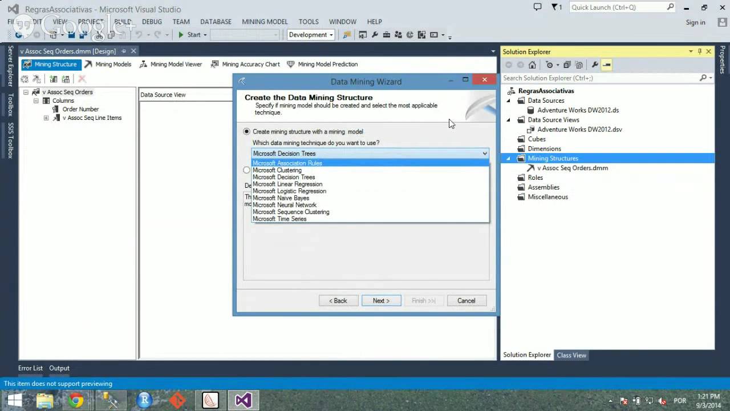Click Collapse All in Solution Explorer toolbar
This screenshot has width=730, height=411.
[x=567, y=65]
